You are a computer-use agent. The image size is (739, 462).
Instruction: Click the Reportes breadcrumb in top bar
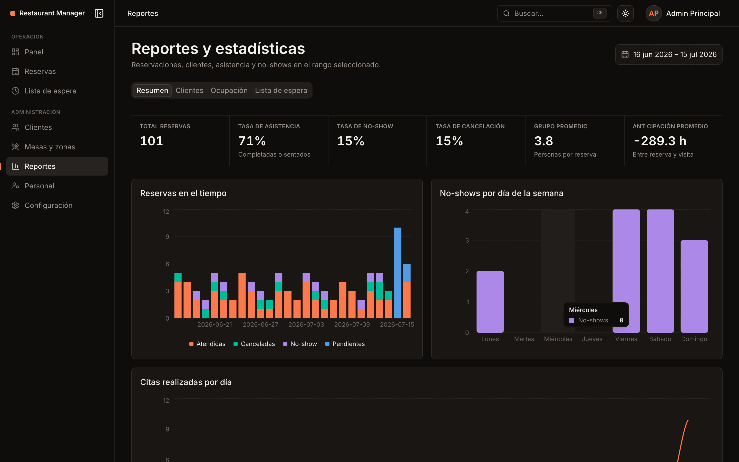point(143,13)
